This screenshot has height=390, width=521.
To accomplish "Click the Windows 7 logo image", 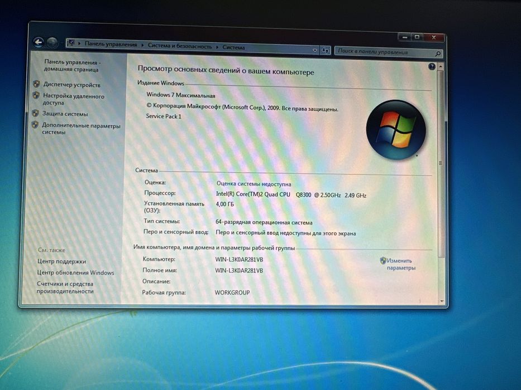I will [396, 130].
